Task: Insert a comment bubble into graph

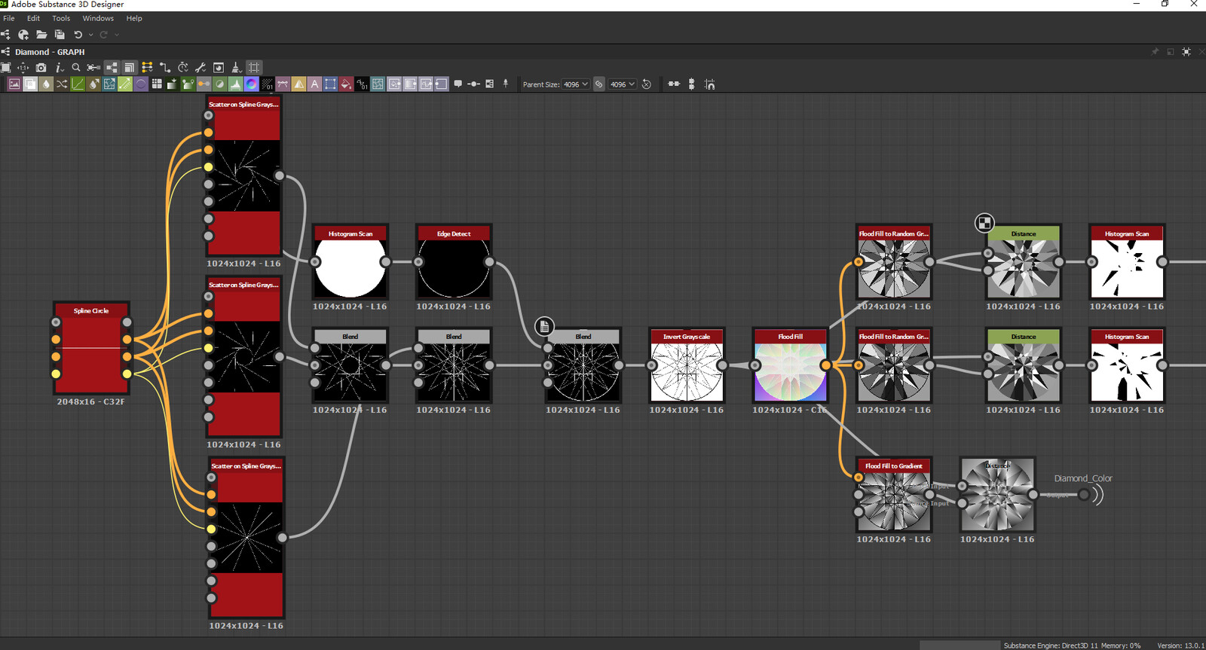Action: (x=458, y=84)
